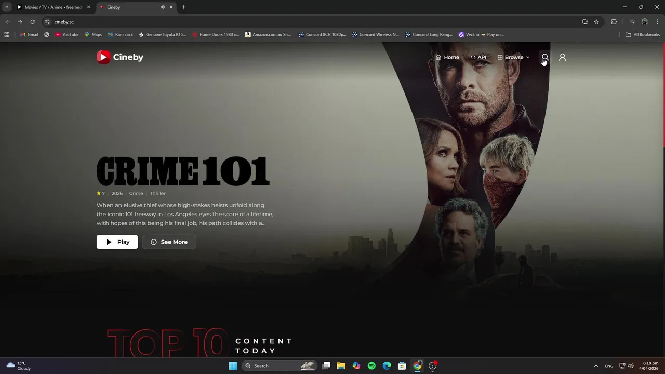The width and height of the screenshot is (665, 374).
Task: Expand the Browse dropdown menu
Action: (x=513, y=57)
